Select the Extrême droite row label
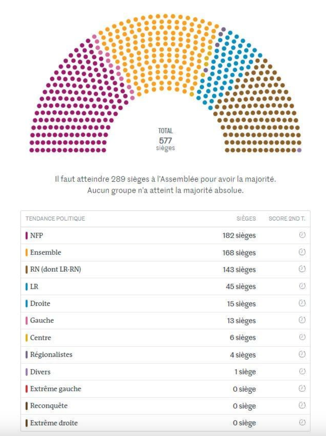 coord(54,423)
